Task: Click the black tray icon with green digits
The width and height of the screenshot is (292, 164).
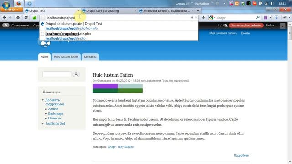Action: [x=249, y=4]
